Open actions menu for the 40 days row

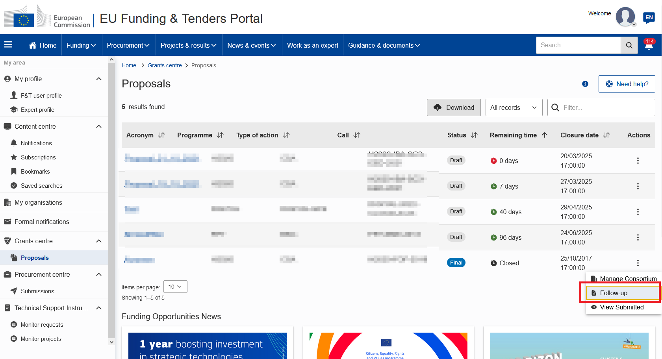pyautogui.click(x=638, y=212)
